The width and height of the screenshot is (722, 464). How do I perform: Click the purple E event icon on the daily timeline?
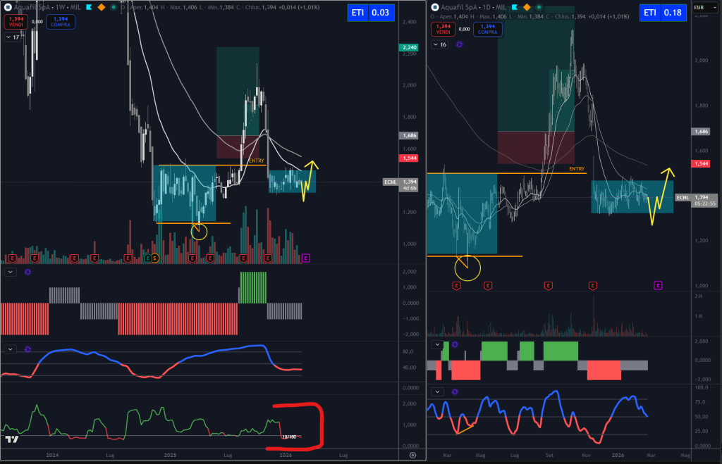[658, 285]
